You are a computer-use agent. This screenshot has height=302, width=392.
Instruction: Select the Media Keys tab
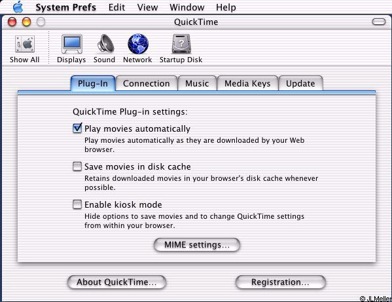point(247,83)
